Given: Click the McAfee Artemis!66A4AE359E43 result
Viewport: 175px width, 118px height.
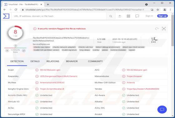Looking at the screenshot, I should tap(52, 83).
